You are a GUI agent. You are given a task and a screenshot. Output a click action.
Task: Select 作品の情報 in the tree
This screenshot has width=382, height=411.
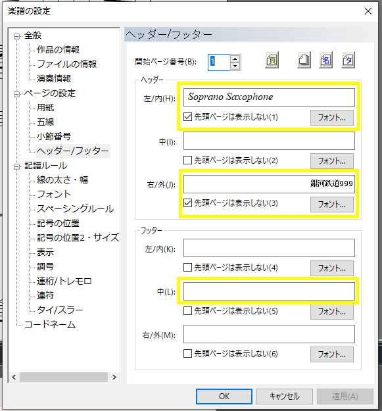58,49
